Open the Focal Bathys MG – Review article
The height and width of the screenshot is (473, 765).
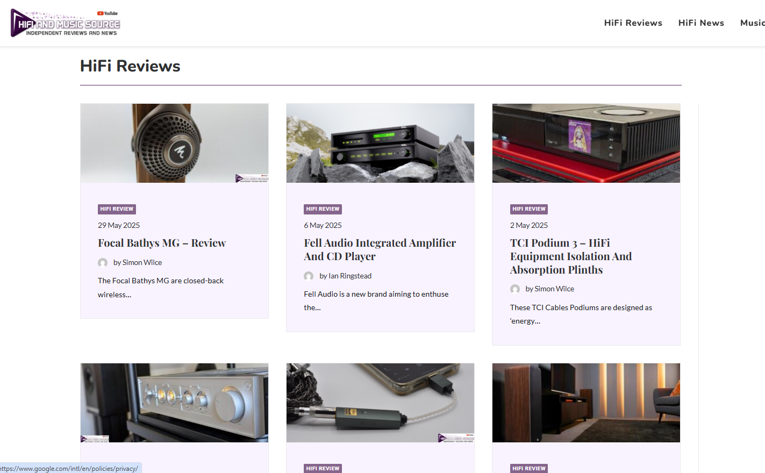162,243
